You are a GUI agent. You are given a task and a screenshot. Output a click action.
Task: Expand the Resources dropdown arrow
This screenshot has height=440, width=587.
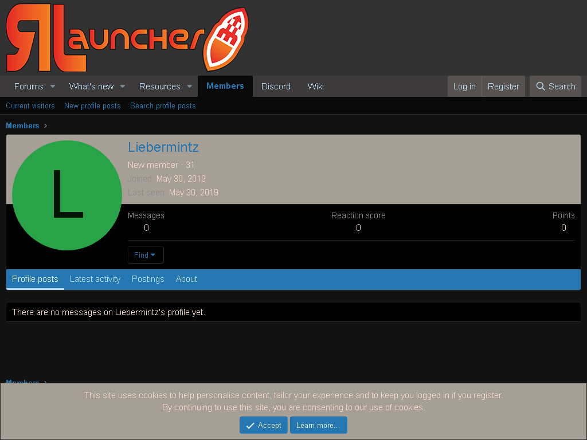tap(189, 87)
